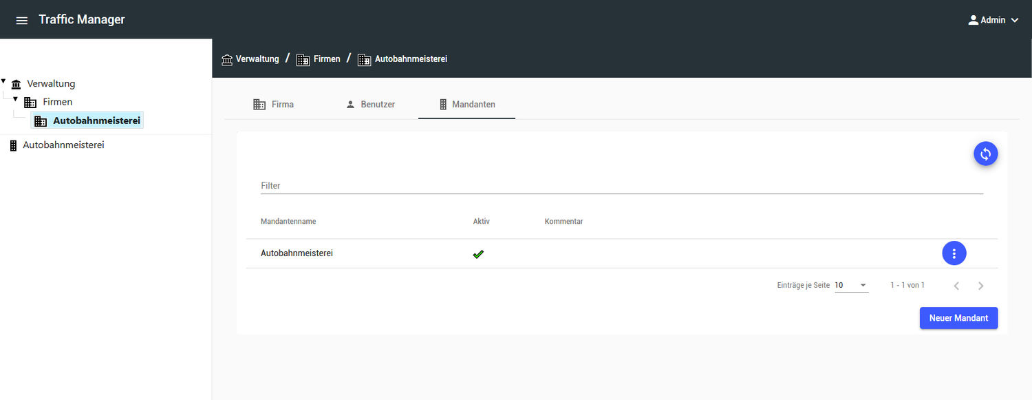1032x400 pixels.
Task: Collapse the Firmen tree node
Action: [15, 99]
